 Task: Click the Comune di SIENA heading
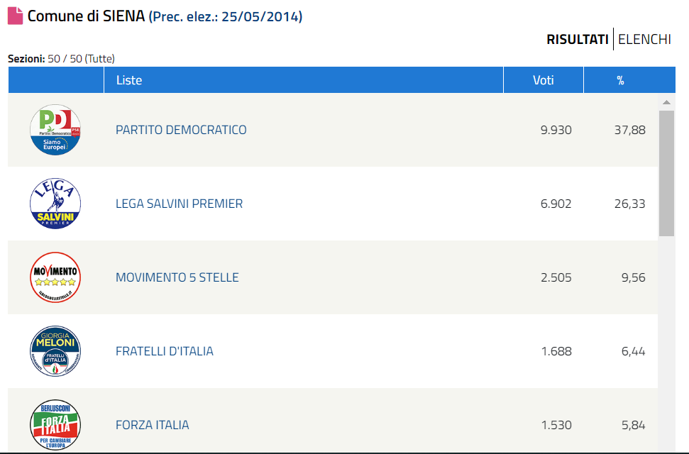(x=87, y=16)
